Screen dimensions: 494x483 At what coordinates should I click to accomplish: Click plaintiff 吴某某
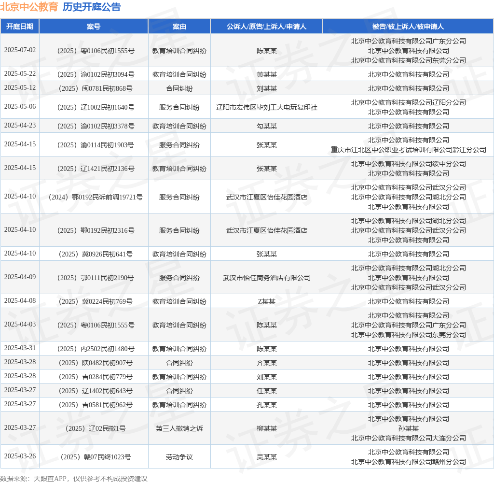tap(266, 457)
